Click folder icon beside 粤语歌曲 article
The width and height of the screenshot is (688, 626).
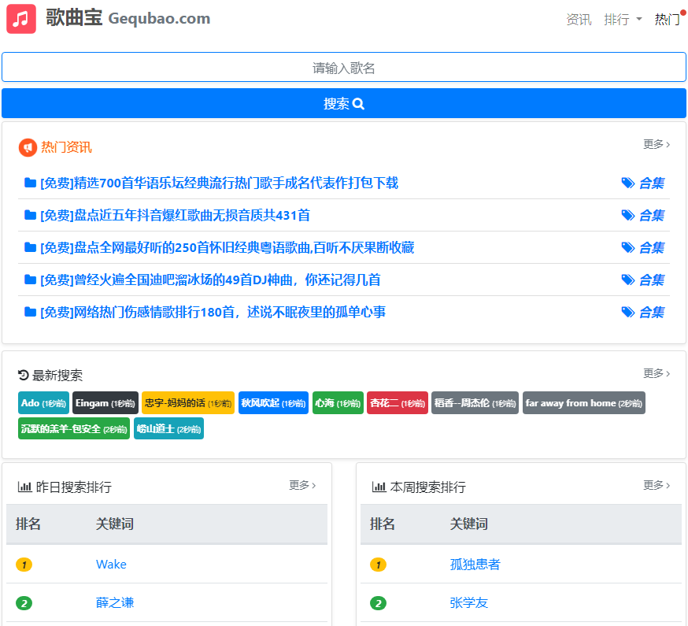pos(30,247)
